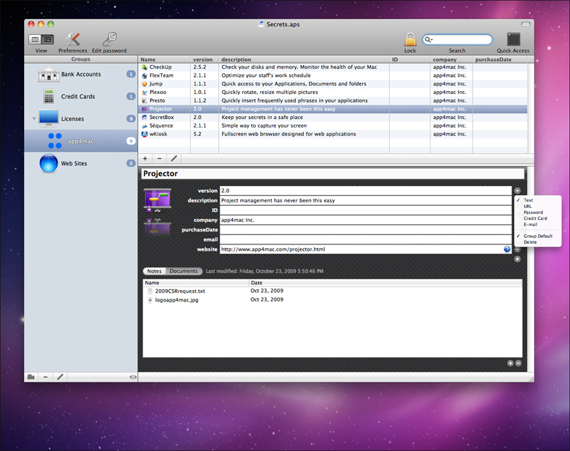Switch to the Notes tab
Screen dimensions: 570x451
(x=154, y=271)
